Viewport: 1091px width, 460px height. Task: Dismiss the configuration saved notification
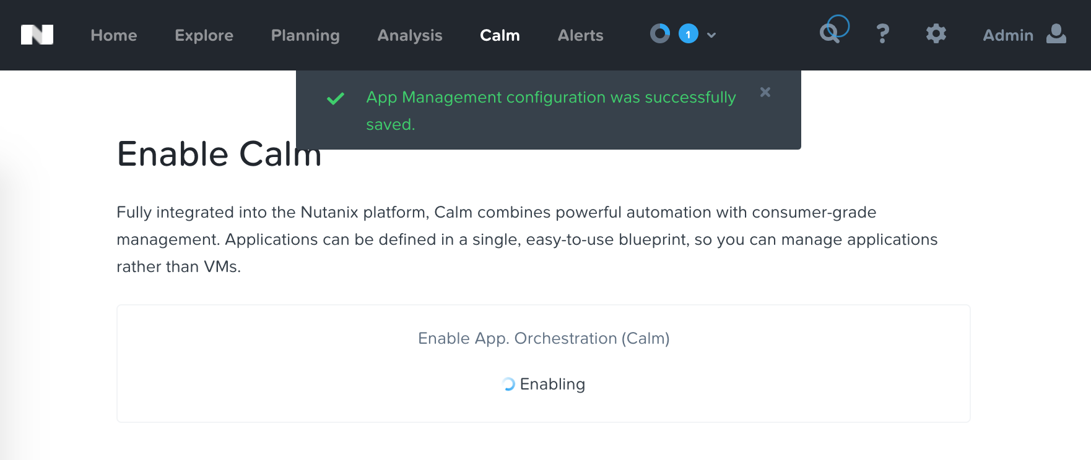(765, 92)
